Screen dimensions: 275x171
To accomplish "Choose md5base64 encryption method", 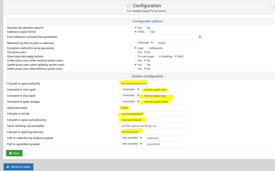I will [x=146, y=48].
